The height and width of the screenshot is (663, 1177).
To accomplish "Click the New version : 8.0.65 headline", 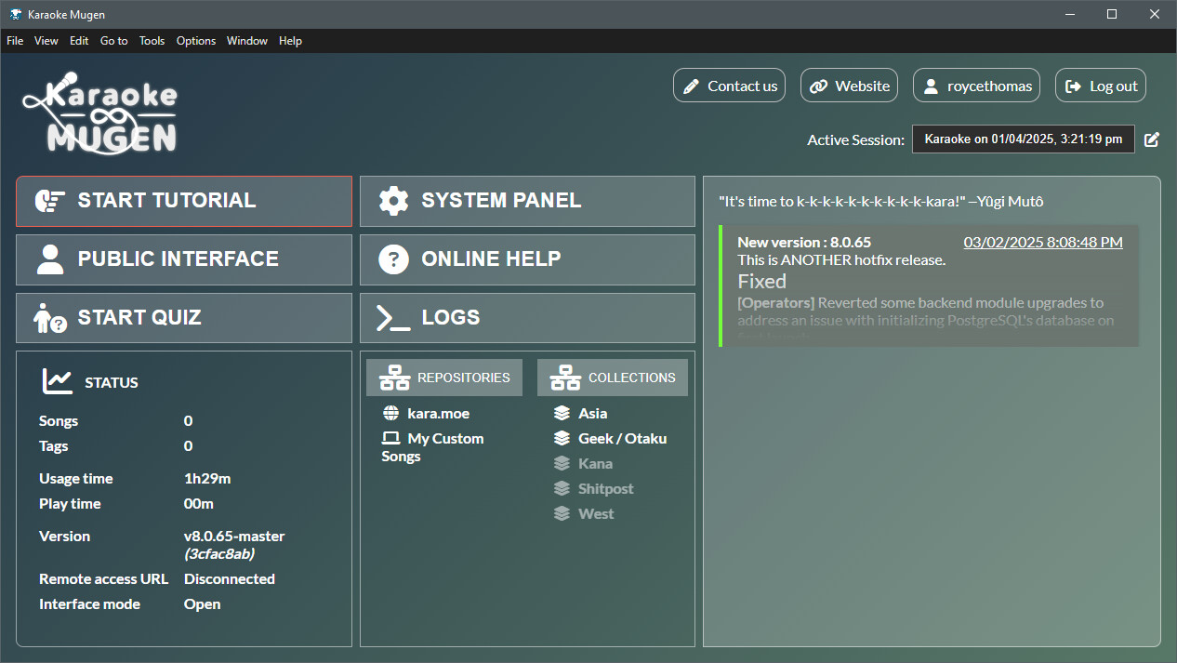I will click(x=804, y=243).
